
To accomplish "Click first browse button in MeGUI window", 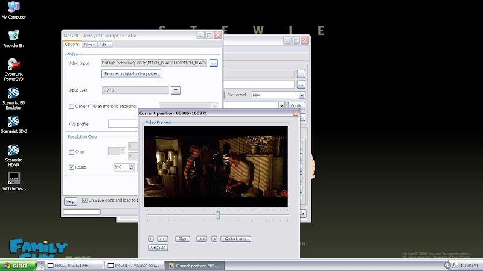I will pos(301,73).
